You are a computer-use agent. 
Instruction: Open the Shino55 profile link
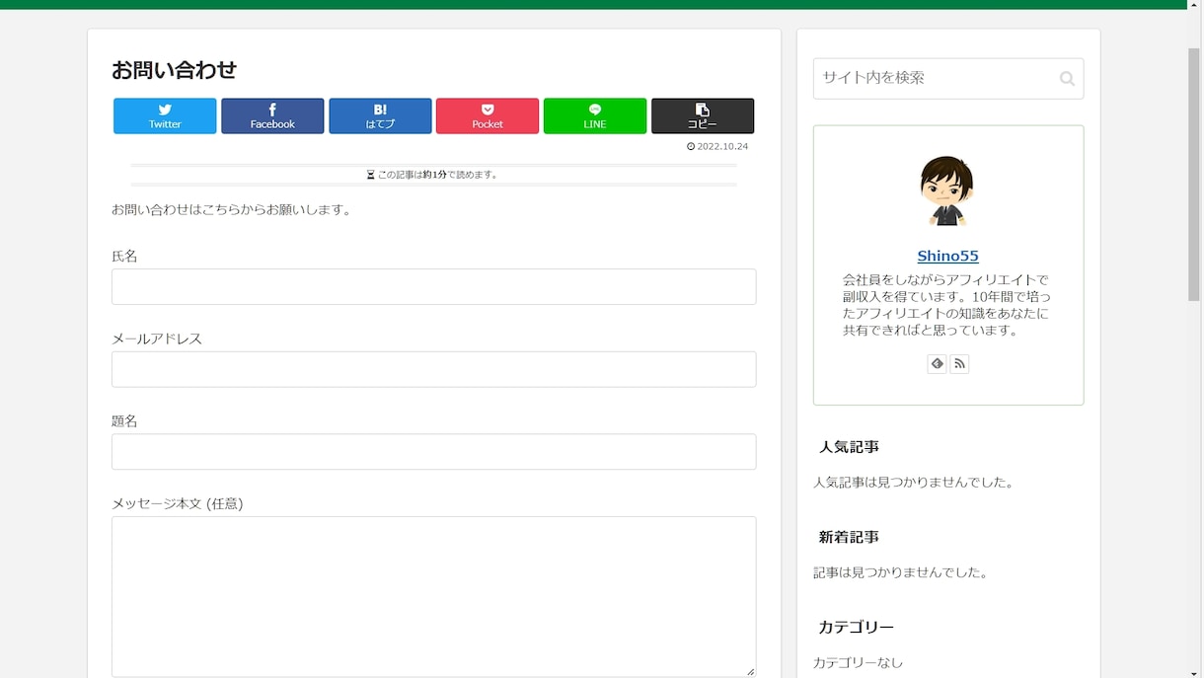point(947,256)
